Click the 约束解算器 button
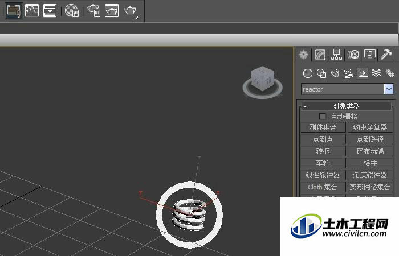This screenshot has height=256, width=399. pyautogui.click(x=370, y=127)
